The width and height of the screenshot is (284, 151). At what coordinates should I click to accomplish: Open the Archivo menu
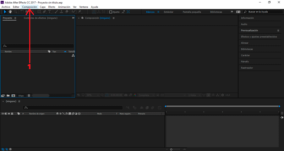click(x=6, y=7)
